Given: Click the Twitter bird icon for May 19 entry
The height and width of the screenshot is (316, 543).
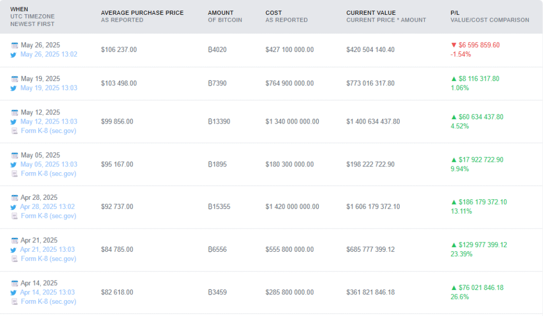Looking at the screenshot, I should pyautogui.click(x=13, y=88).
